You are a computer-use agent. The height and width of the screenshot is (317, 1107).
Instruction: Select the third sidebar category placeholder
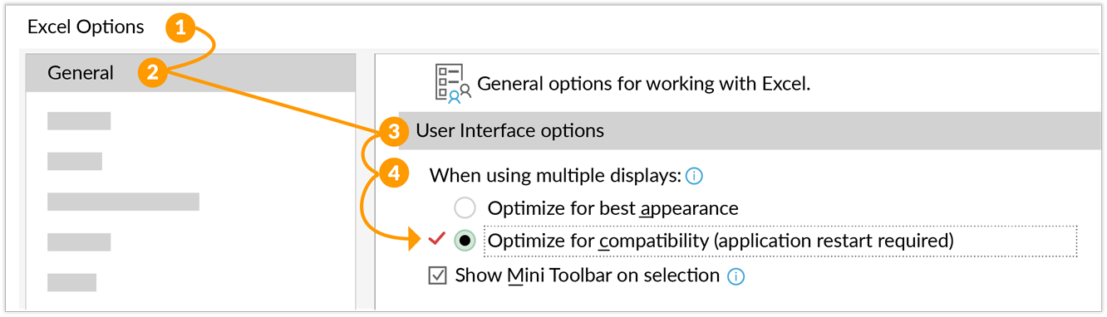coord(75,161)
